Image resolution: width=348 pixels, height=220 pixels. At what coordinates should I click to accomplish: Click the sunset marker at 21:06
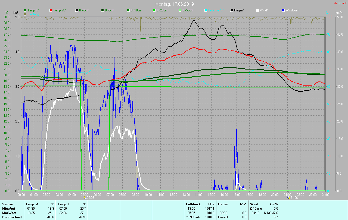coord(289,197)
